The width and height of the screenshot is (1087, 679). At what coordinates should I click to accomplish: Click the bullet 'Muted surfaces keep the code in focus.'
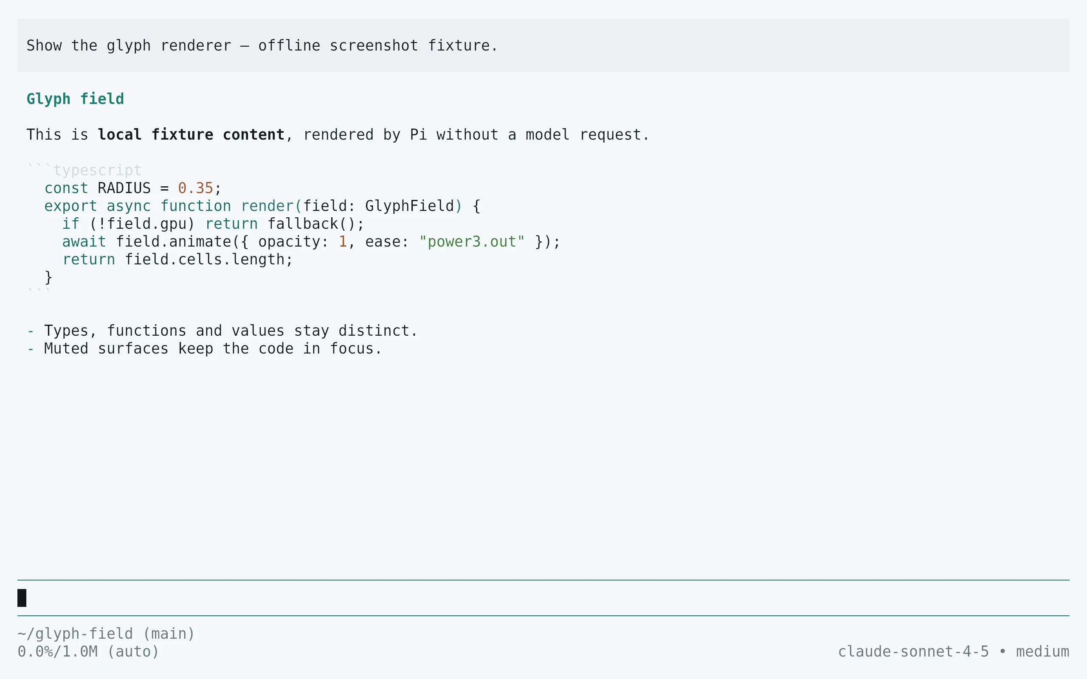(x=204, y=349)
